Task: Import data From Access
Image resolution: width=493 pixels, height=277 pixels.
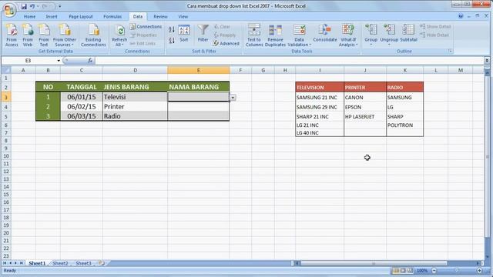Action: (12, 35)
